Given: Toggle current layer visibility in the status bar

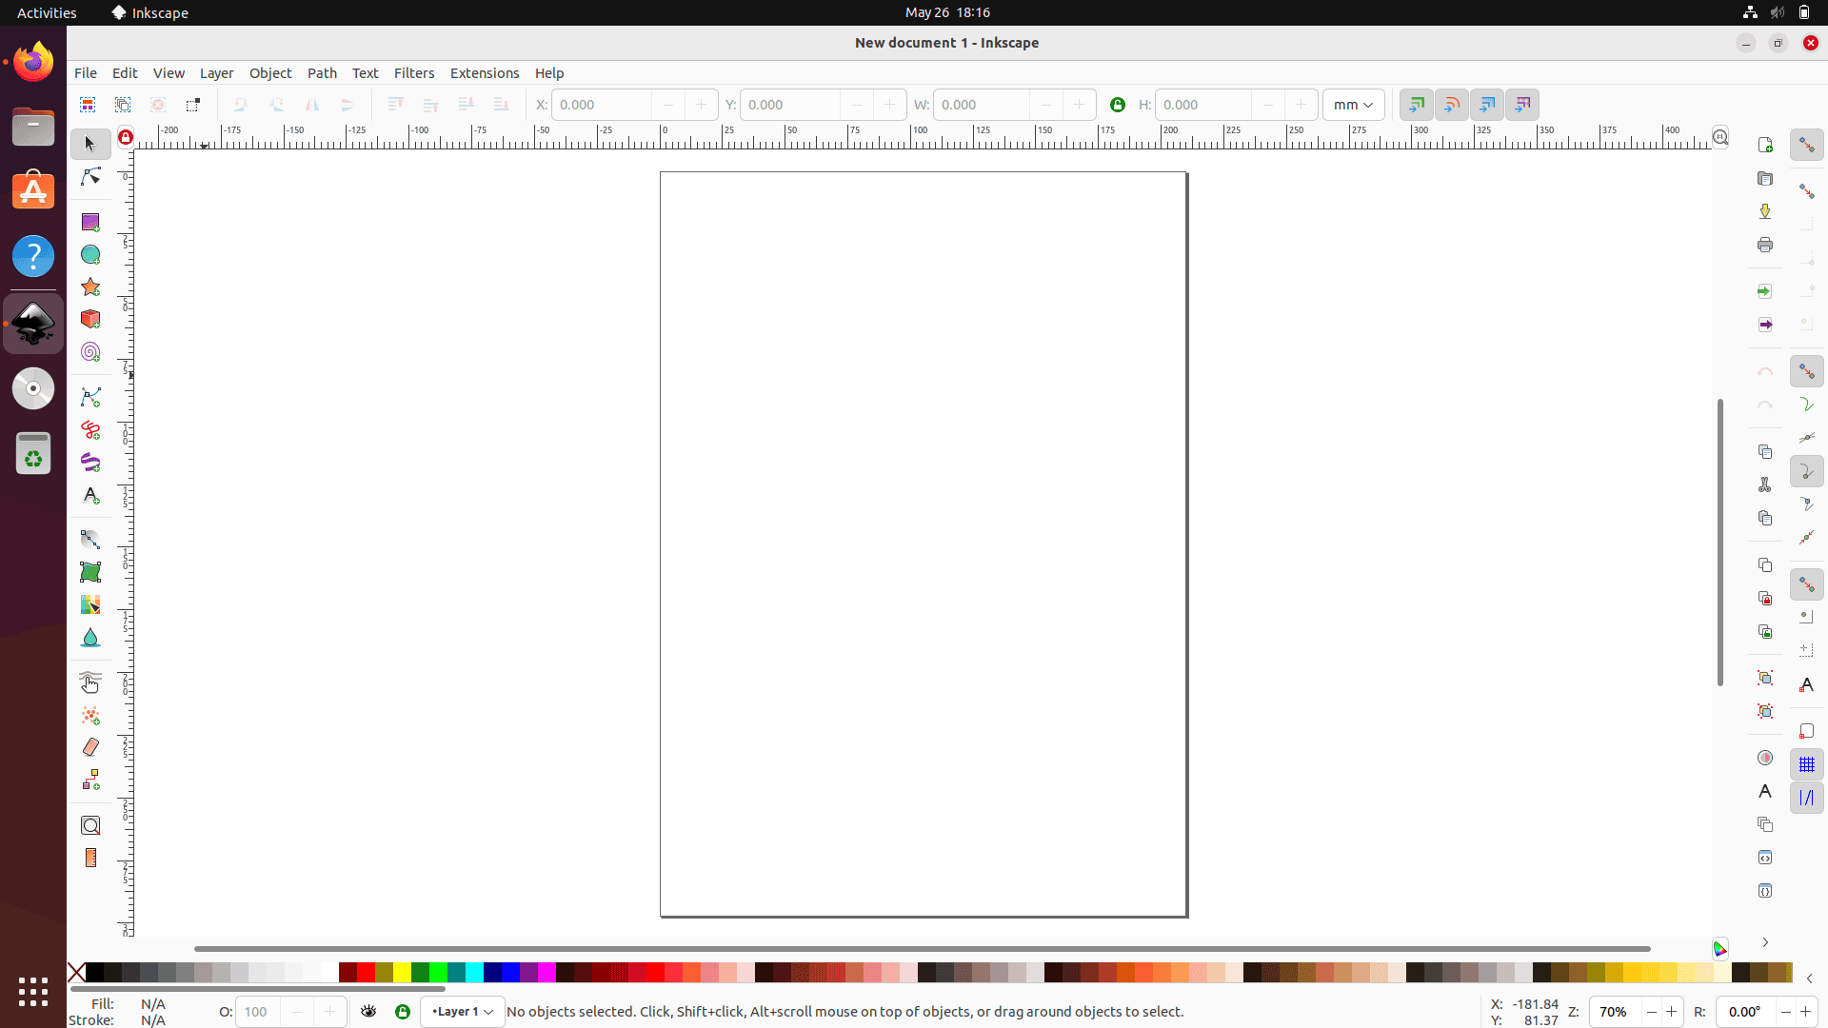Looking at the screenshot, I should (369, 1011).
